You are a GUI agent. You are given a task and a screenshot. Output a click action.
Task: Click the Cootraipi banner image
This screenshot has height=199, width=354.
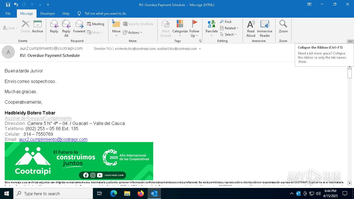[x=79, y=161]
